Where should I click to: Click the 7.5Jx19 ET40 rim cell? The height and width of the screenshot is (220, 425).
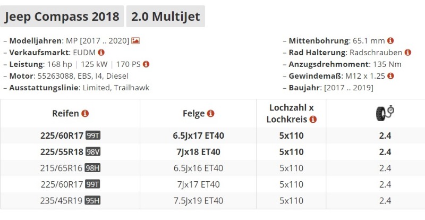coord(198,201)
